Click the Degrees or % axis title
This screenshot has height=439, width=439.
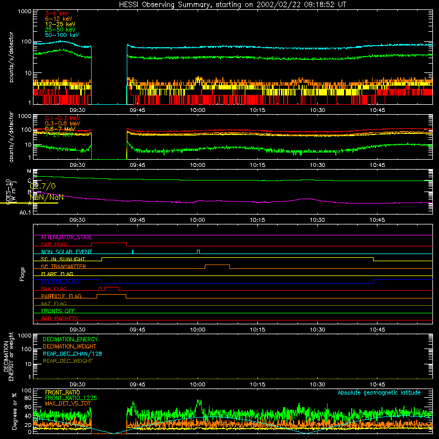[x=14, y=412]
